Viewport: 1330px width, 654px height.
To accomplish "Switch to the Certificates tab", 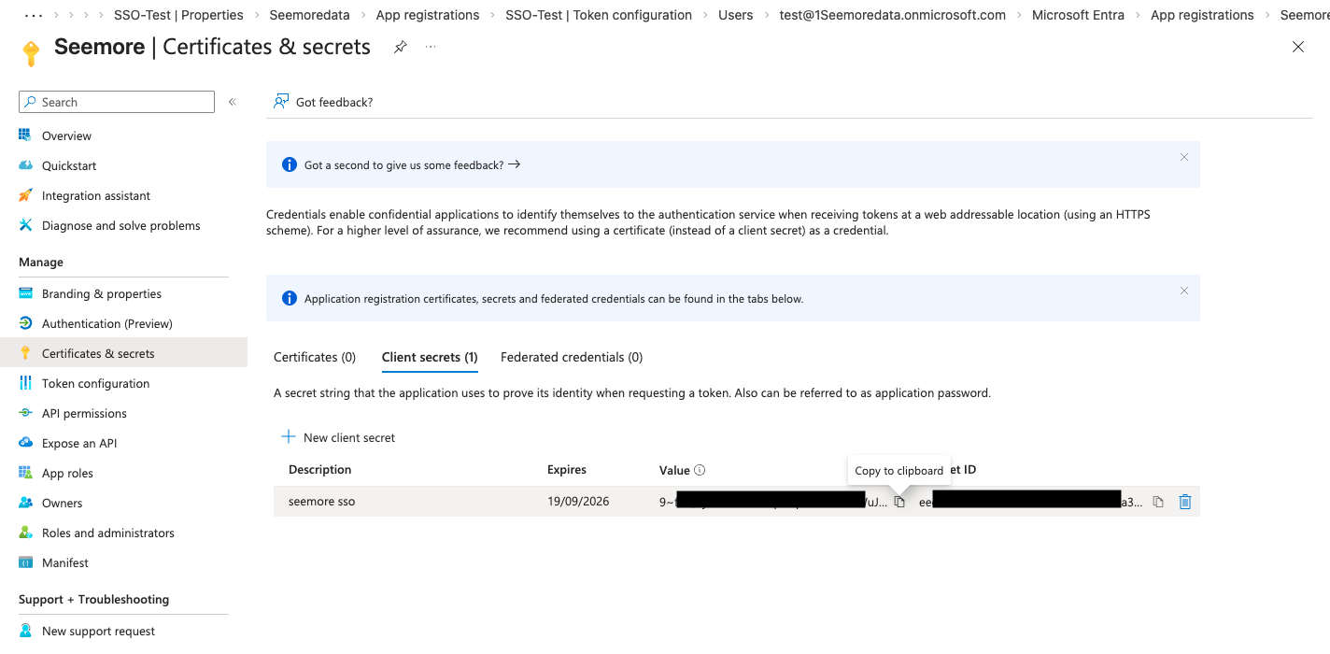I will pyautogui.click(x=315, y=357).
